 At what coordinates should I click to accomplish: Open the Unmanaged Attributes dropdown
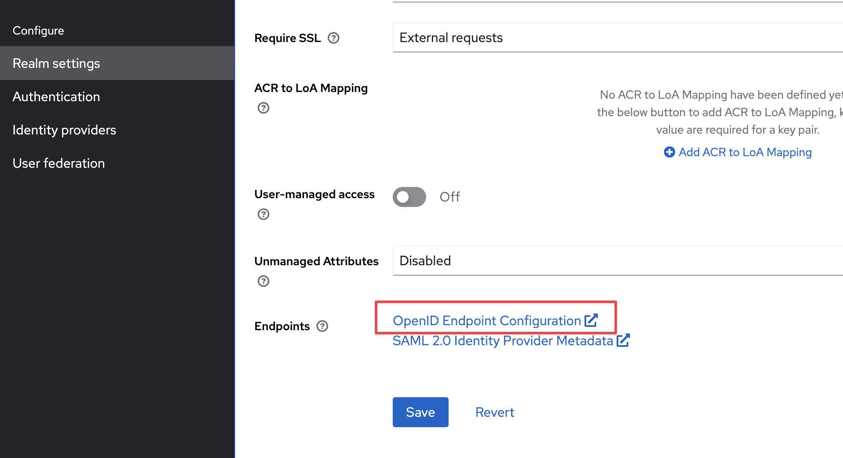[618, 261]
